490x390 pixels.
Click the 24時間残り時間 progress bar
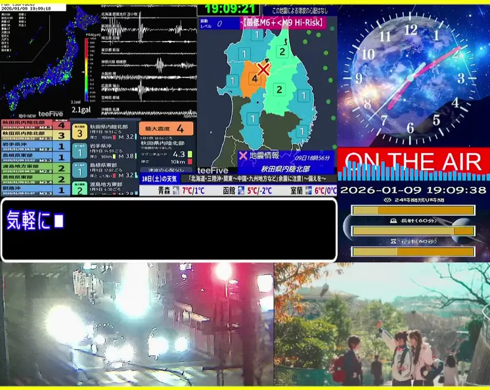pyautogui.click(x=413, y=210)
